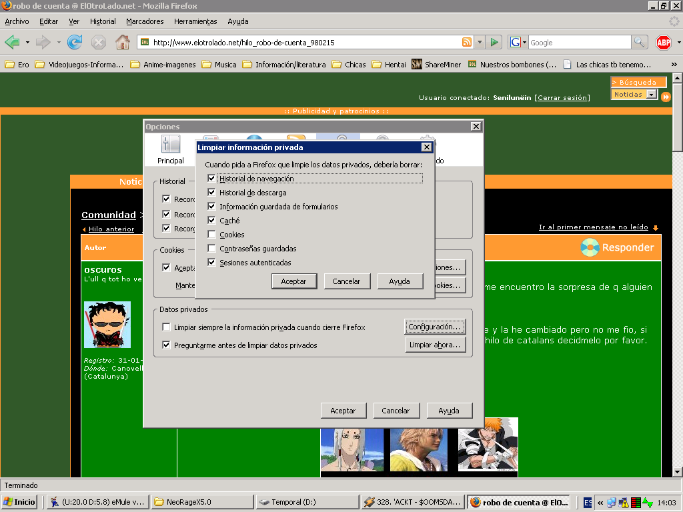Open the Ver menu

(x=73, y=21)
